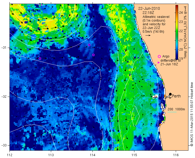This screenshot has width=195, height=158.
Task: Click the dark red top of temperature colorbar
Action: pyautogui.click(x=177, y=7)
